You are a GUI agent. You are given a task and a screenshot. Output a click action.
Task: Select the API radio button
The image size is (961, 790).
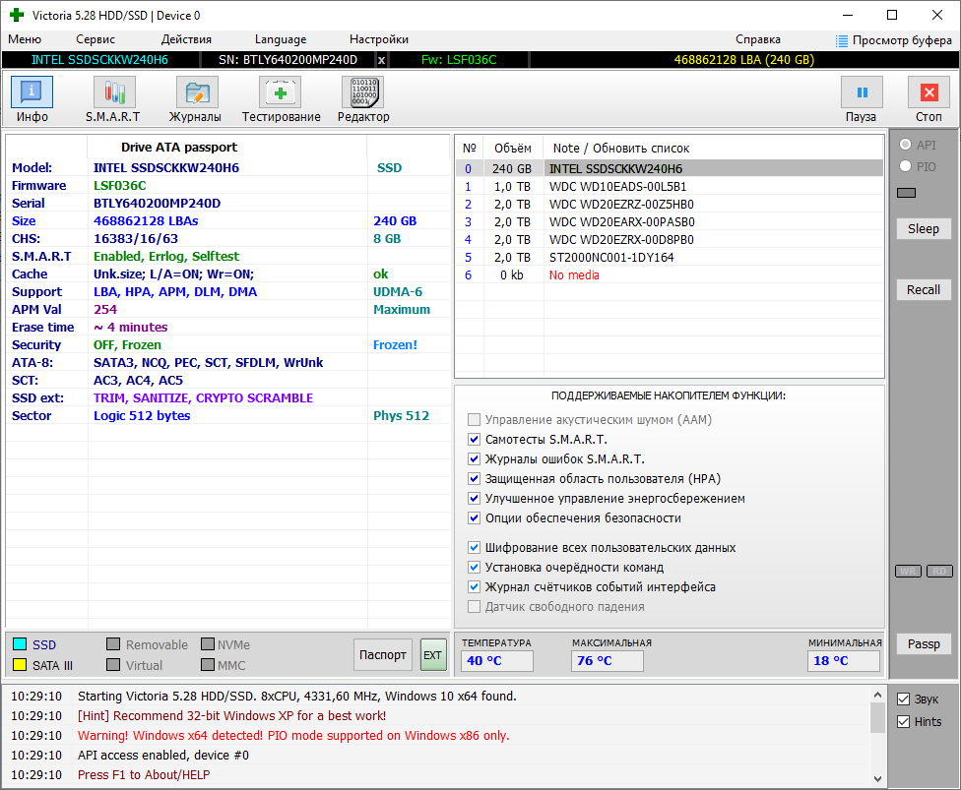point(905,145)
